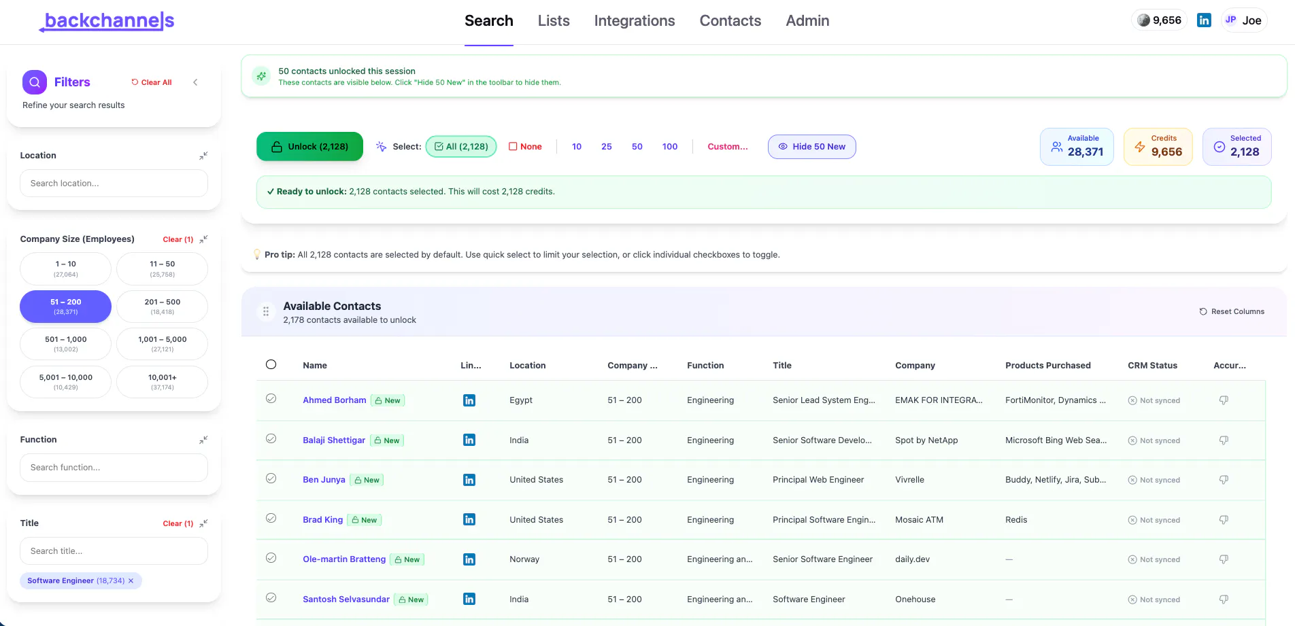Image resolution: width=1295 pixels, height=626 pixels.
Task: Click the Available 28,371 people stat card
Action: 1077,147
